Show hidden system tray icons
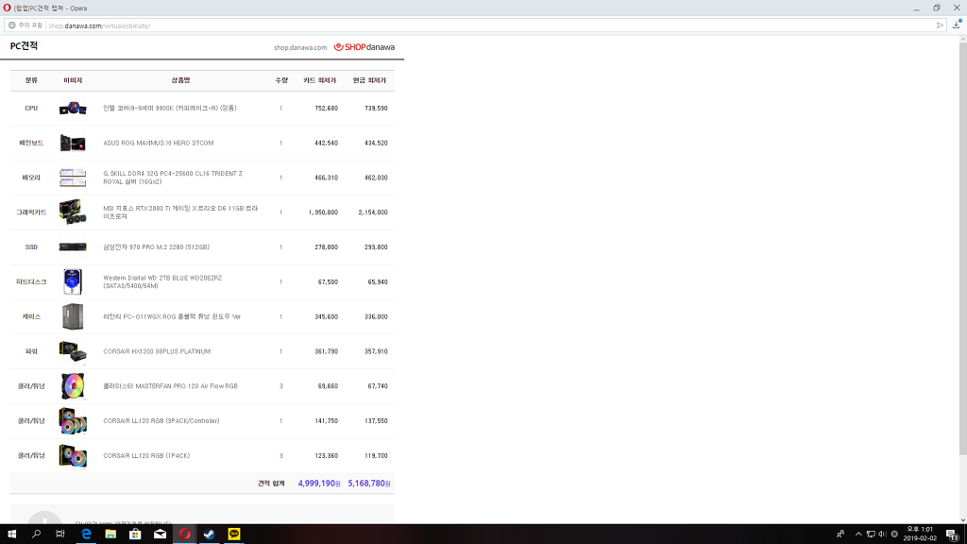Image resolution: width=967 pixels, height=544 pixels. tap(858, 535)
